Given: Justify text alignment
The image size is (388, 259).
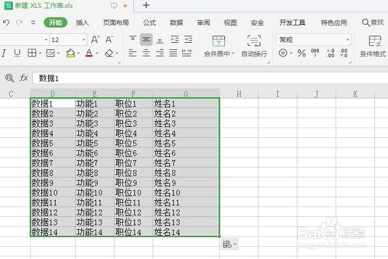Looking at the screenshot, I should (173, 53).
